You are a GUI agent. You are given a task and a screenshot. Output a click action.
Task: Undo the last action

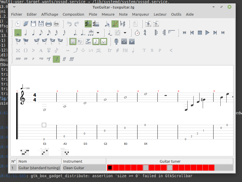69,24
